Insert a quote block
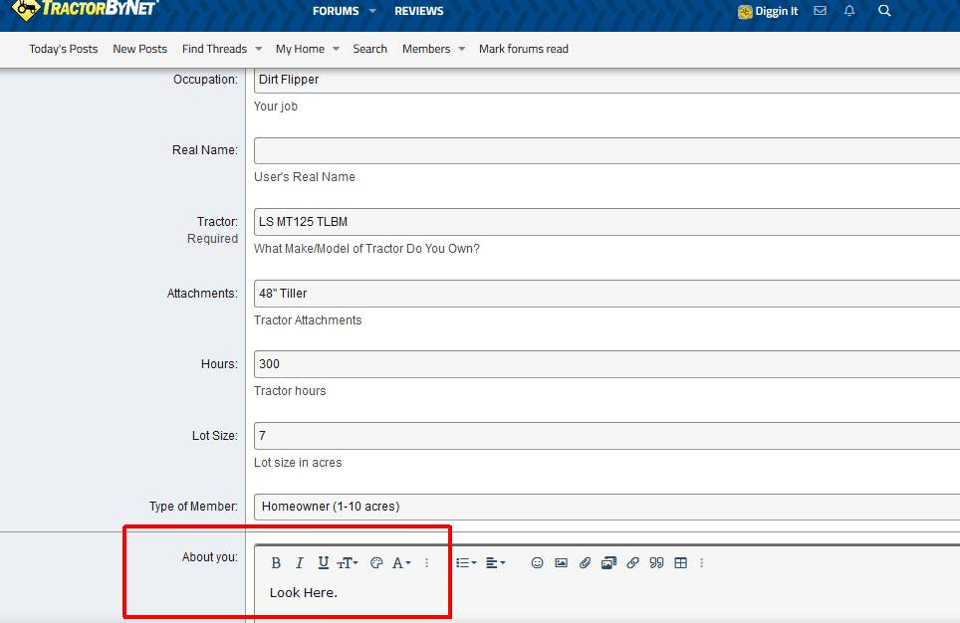 click(x=656, y=563)
